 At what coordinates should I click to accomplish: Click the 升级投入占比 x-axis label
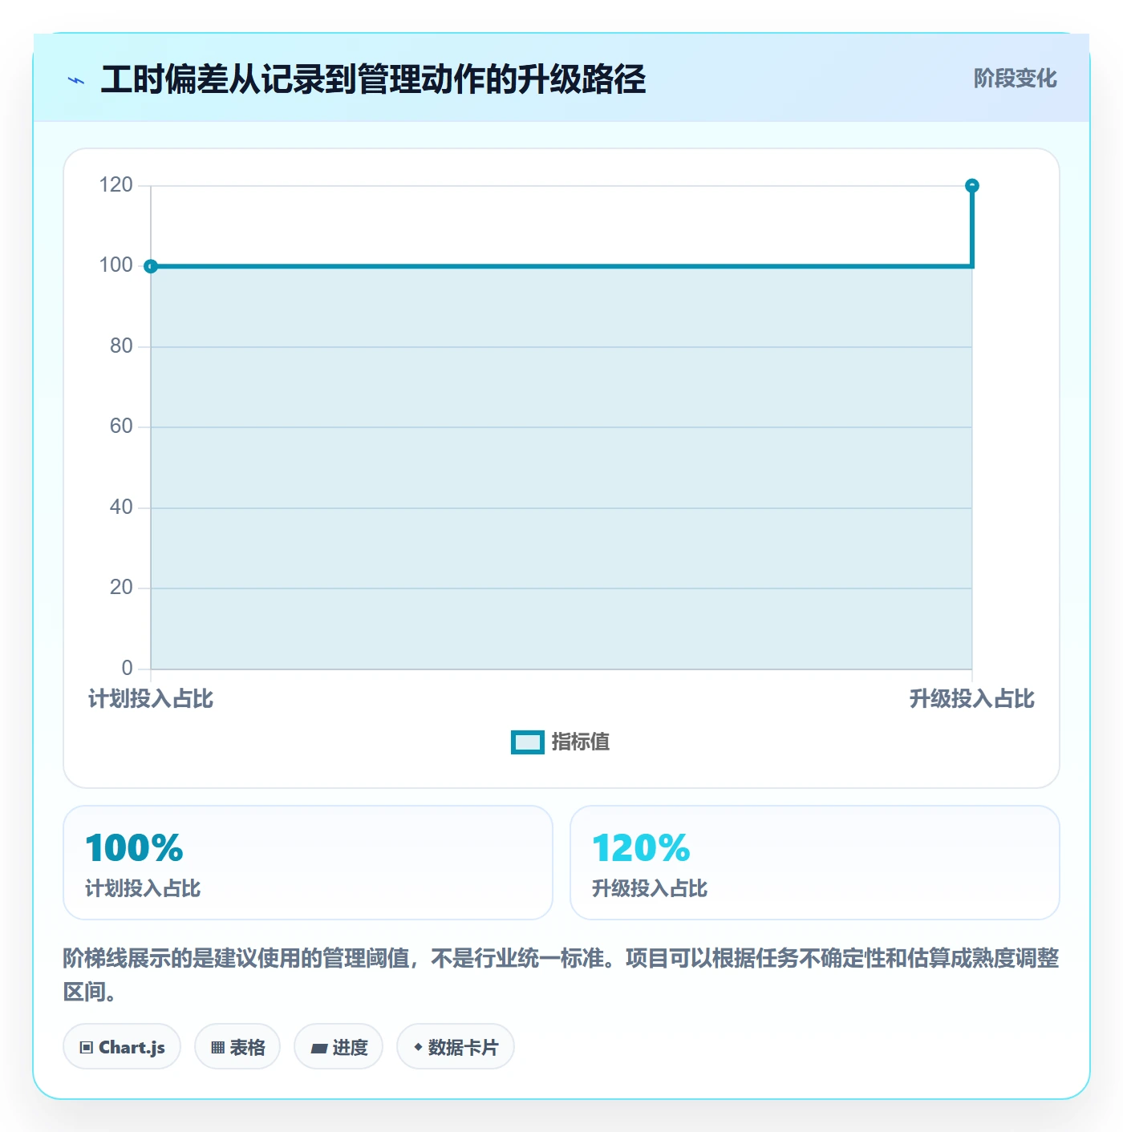(x=972, y=699)
